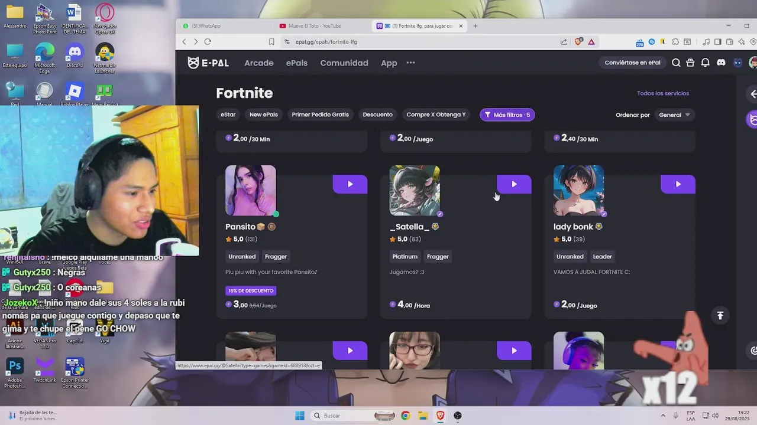Click the share page icon

[x=564, y=41]
